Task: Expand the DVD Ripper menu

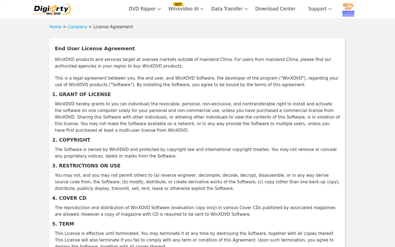Action: [145, 9]
